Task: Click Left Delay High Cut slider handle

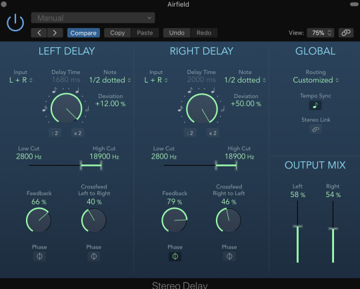Action: pos(101,165)
